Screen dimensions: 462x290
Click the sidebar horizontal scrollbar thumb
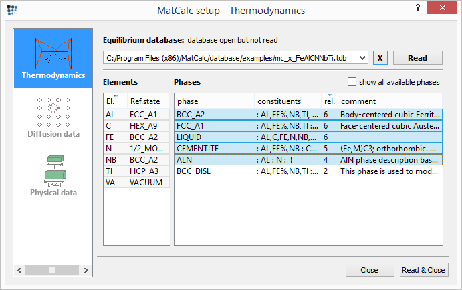point(52,270)
